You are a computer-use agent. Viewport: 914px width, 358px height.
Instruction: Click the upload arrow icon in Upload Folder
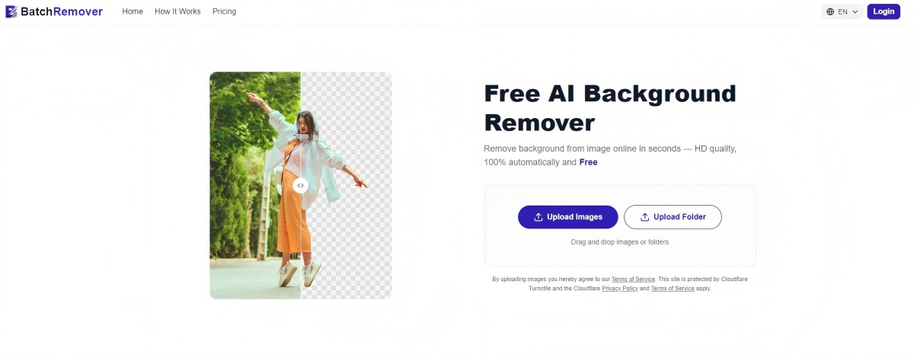tap(645, 217)
